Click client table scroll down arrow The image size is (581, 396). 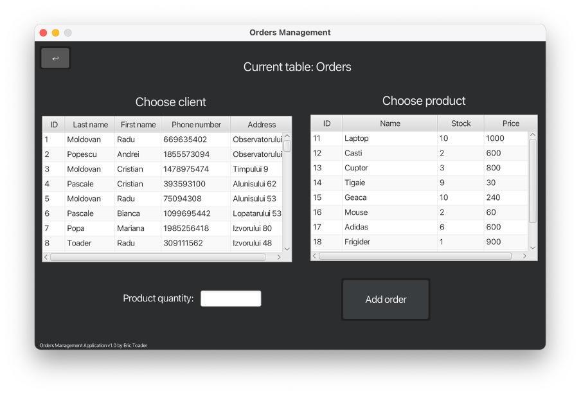point(287,249)
